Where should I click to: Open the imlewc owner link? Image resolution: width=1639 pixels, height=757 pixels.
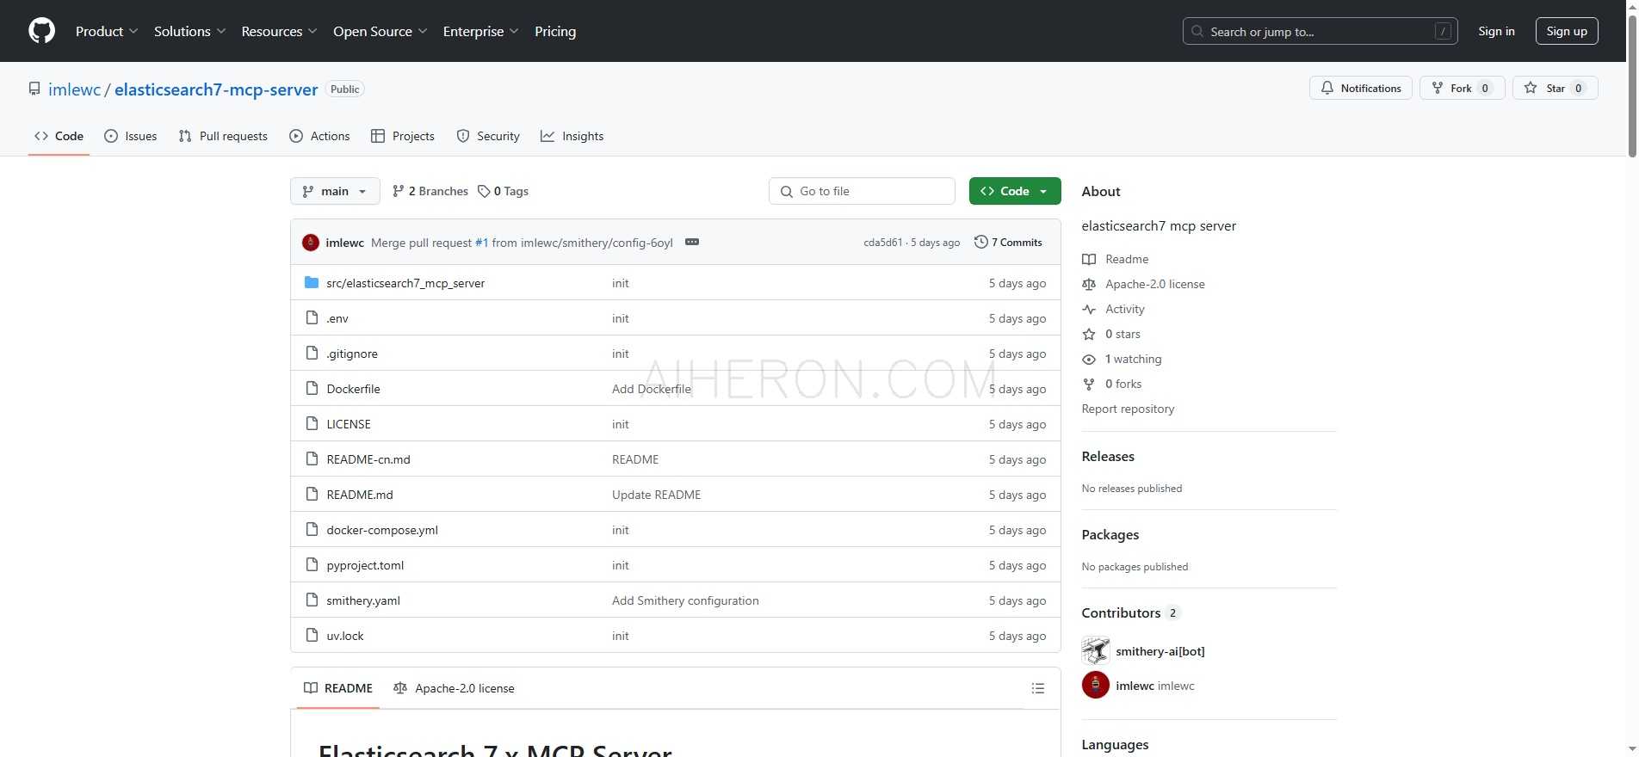(74, 89)
